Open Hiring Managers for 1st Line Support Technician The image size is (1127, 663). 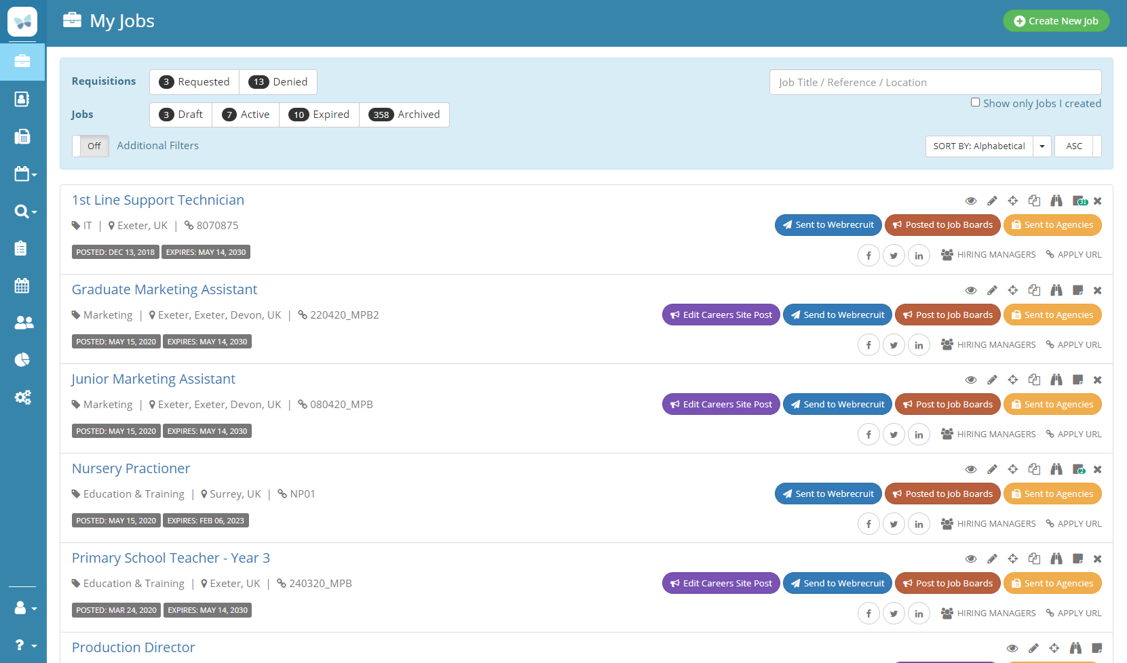click(989, 255)
